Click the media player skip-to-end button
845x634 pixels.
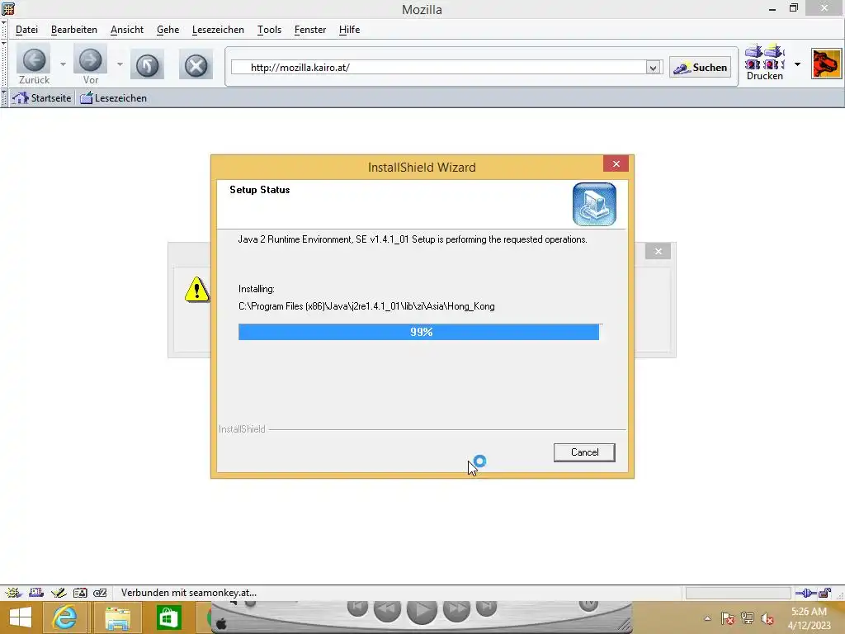pyautogui.click(x=486, y=608)
